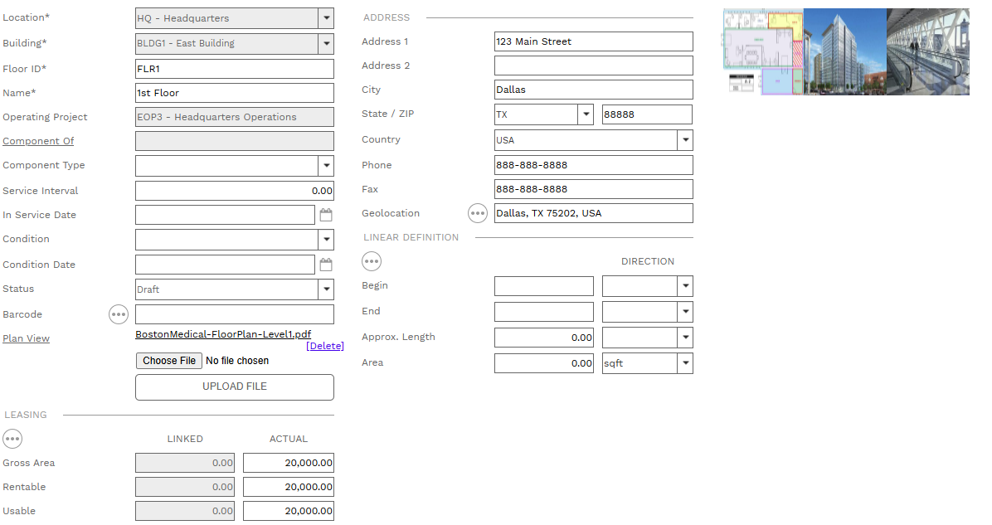Open the Condition Date calendar picker
The width and height of the screenshot is (992, 525).
click(326, 265)
